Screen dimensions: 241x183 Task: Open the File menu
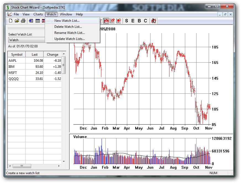click(16, 14)
